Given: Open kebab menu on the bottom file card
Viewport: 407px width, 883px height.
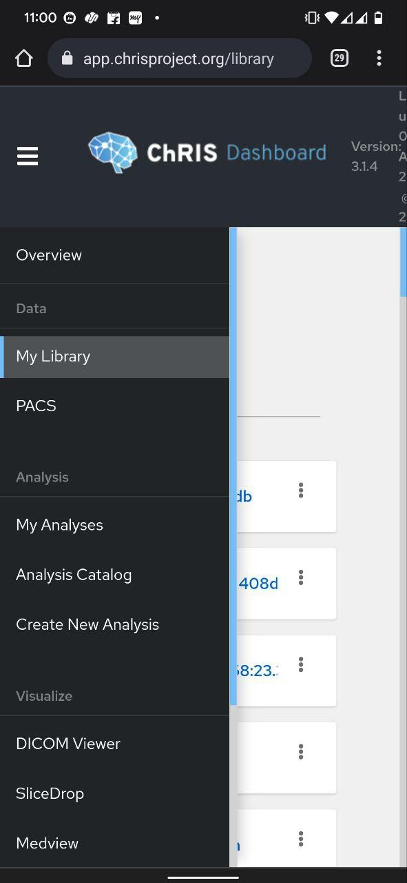Looking at the screenshot, I should pyautogui.click(x=301, y=839).
